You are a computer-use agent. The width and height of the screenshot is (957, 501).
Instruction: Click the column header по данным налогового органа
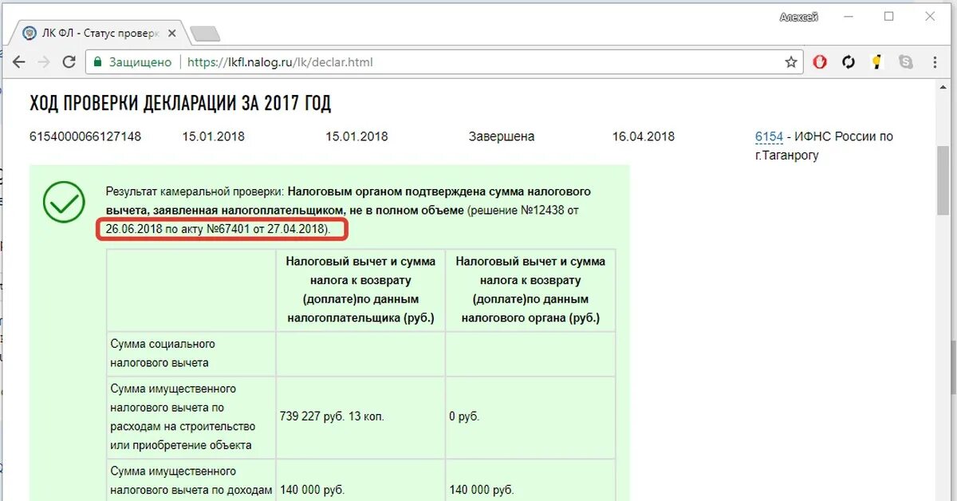(x=530, y=290)
